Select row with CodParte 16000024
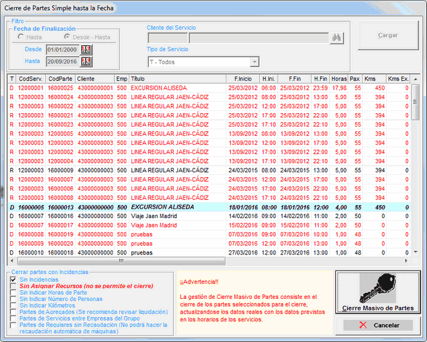The height and width of the screenshot is (342, 427). (209, 97)
